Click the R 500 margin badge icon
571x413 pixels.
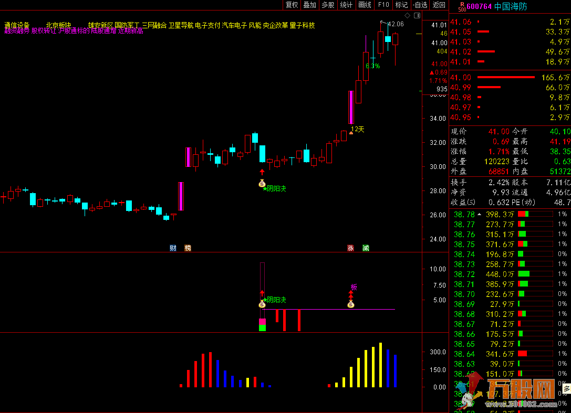[x=462, y=6]
